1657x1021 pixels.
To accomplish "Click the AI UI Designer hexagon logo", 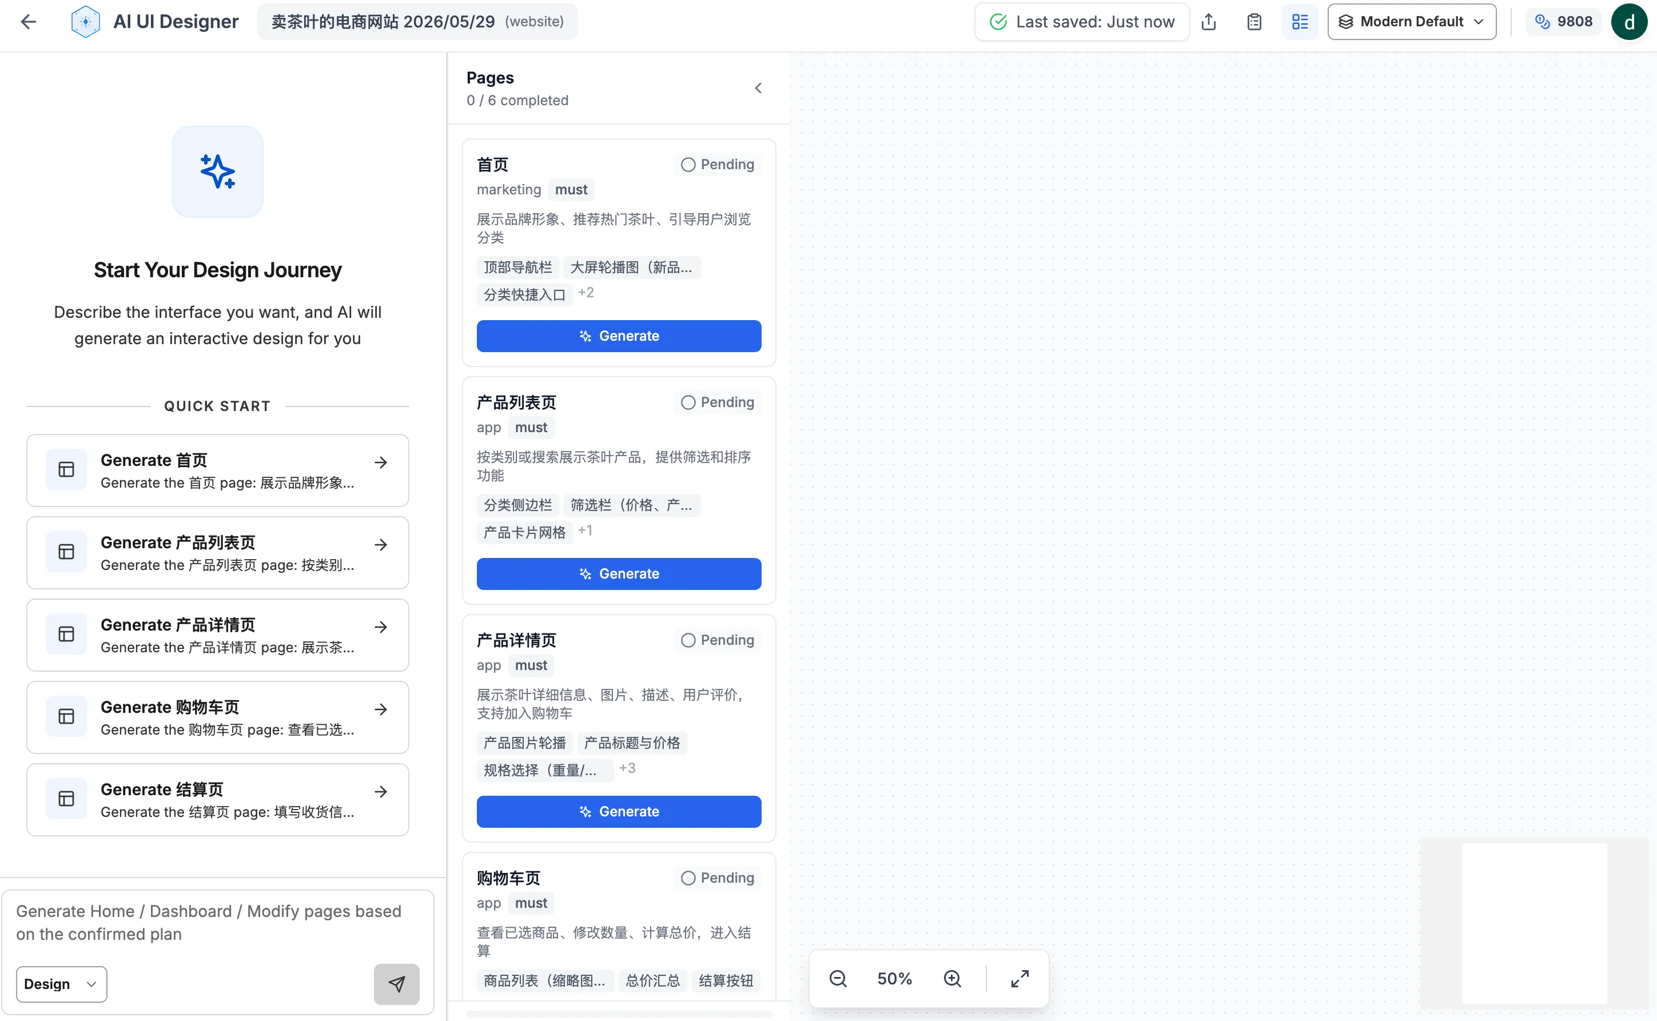I will point(86,22).
